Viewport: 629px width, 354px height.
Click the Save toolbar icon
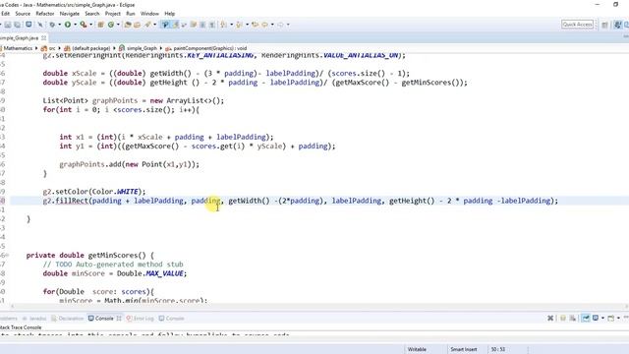coord(8,25)
